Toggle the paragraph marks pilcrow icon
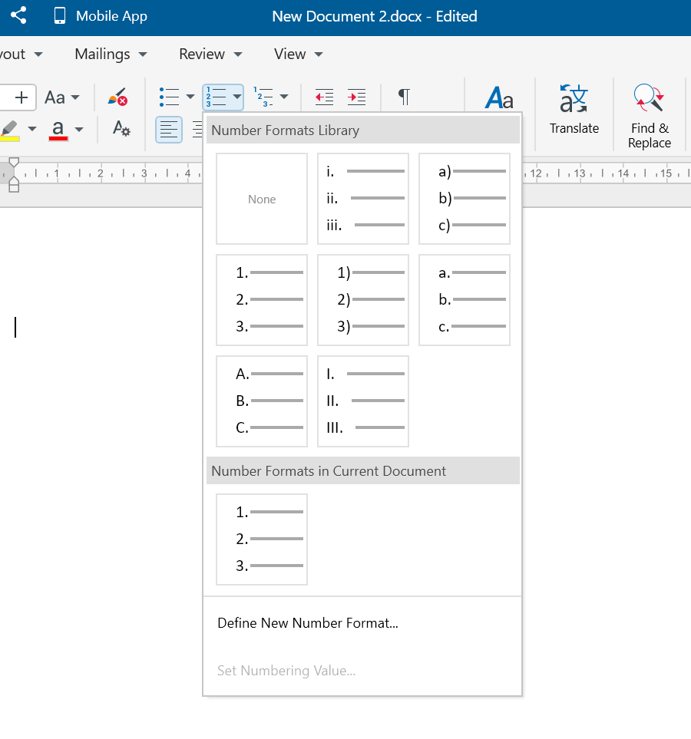691x739 pixels. click(x=404, y=97)
